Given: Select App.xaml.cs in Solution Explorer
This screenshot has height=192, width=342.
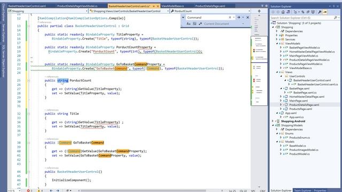Looking at the screenshot, I should [x=296, y=117].
